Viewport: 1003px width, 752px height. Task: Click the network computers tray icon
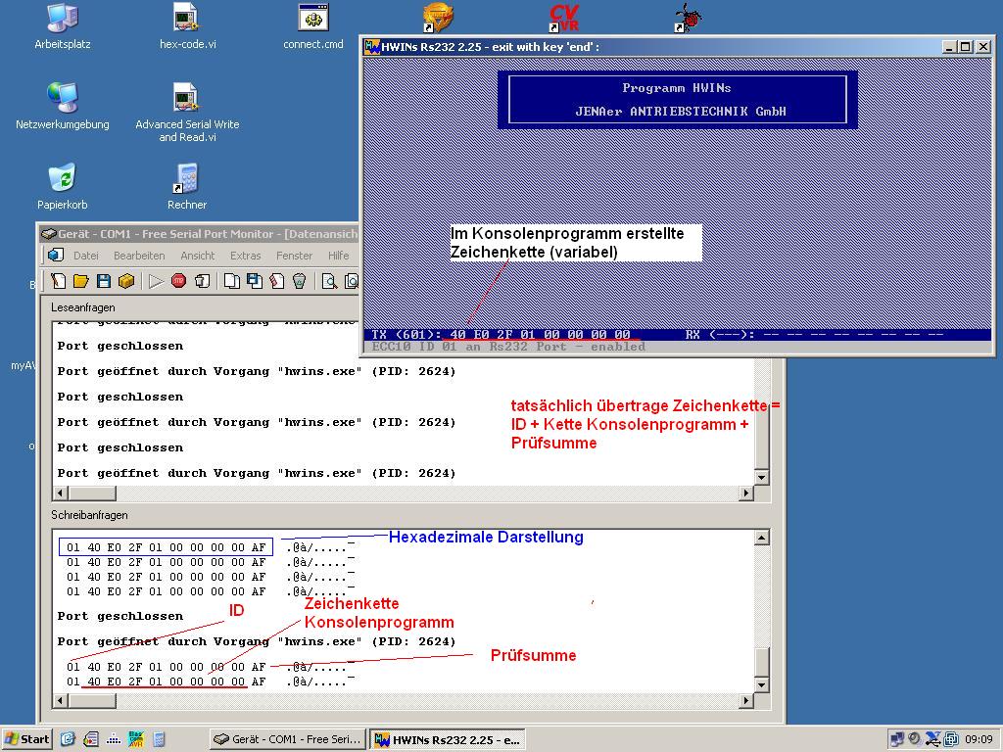897,739
